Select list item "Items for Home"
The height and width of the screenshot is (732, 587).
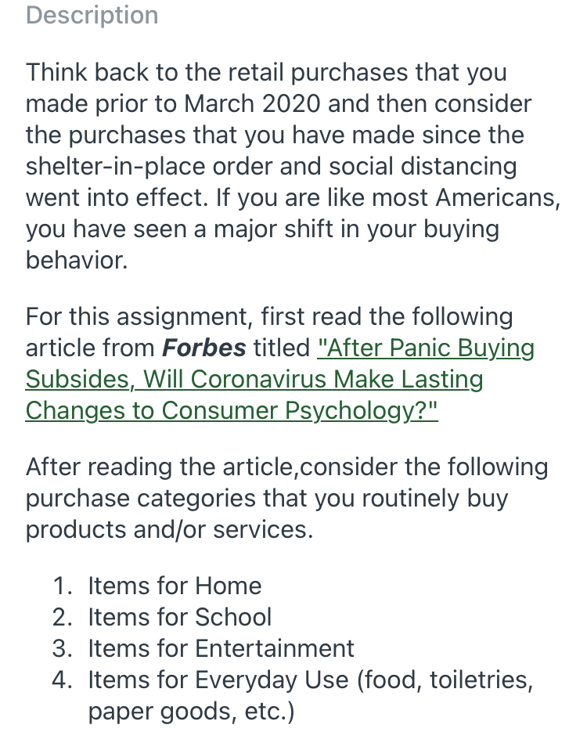(x=174, y=586)
